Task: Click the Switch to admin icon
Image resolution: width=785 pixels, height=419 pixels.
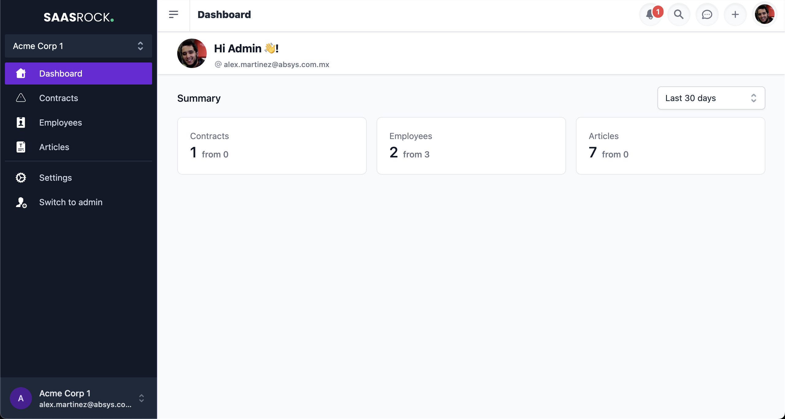Action: click(21, 202)
